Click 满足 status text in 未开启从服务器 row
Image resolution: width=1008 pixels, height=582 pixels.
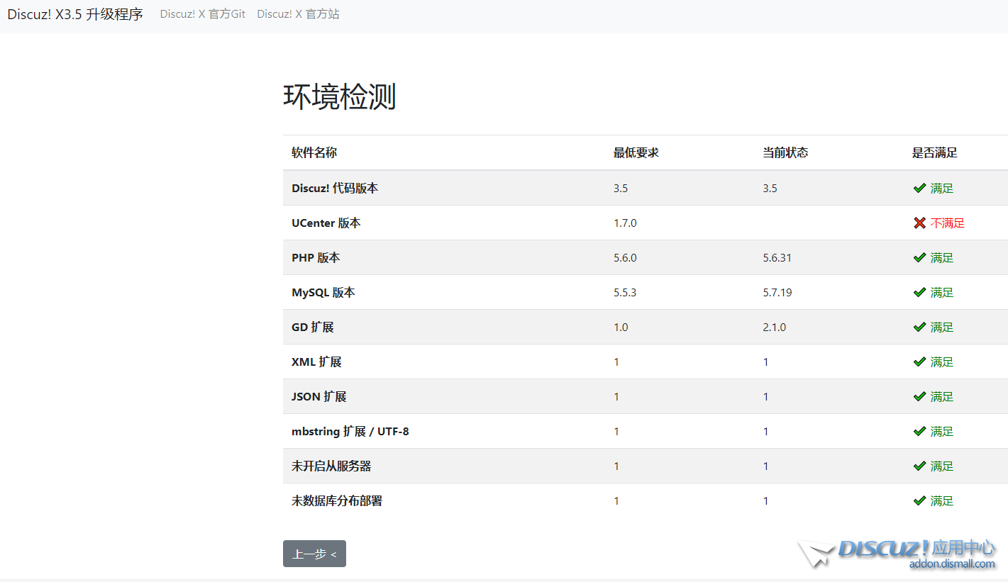click(942, 466)
